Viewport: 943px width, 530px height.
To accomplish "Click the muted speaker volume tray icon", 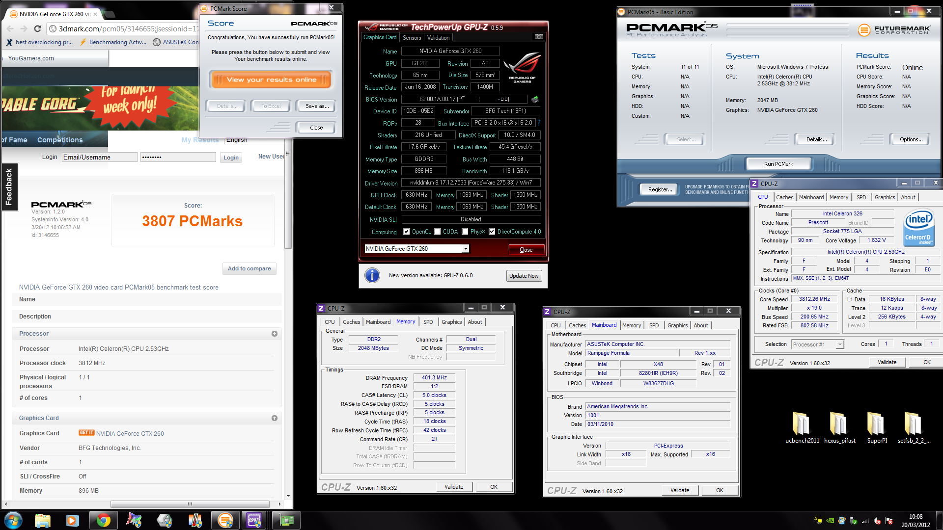I will (x=877, y=521).
